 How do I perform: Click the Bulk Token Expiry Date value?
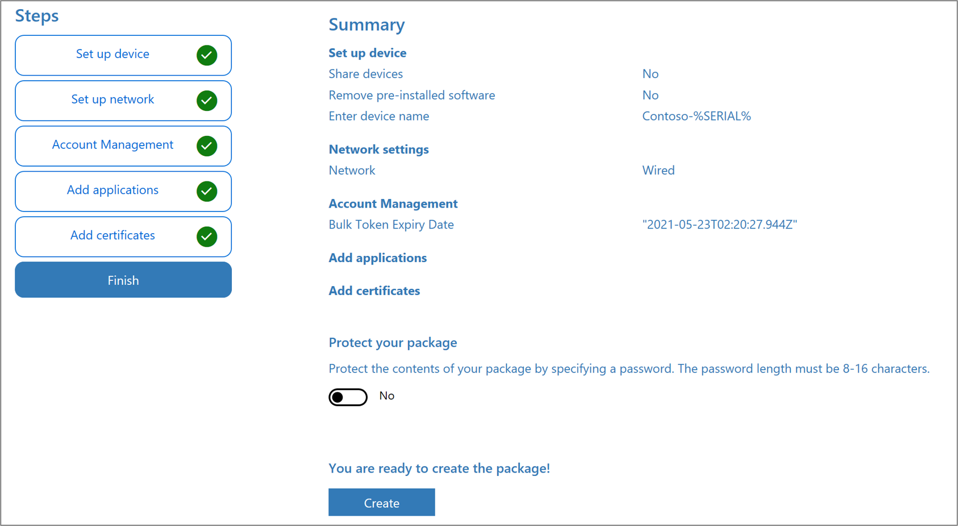pyautogui.click(x=720, y=224)
